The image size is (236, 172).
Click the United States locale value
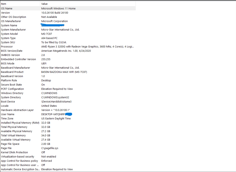pos(49,106)
